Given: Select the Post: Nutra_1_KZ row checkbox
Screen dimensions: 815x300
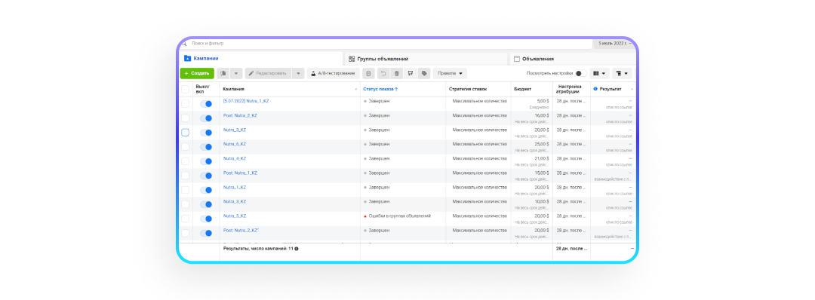Looking at the screenshot, I should (x=185, y=176).
